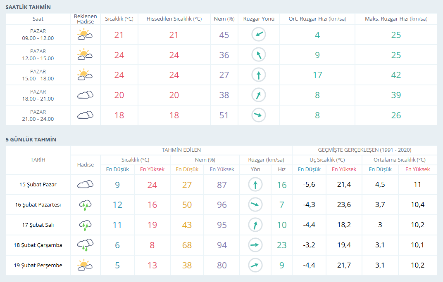Click the 16 Şubat Pazartesi date label
The width and height of the screenshot is (443, 282).
pyautogui.click(x=38, y=205)
